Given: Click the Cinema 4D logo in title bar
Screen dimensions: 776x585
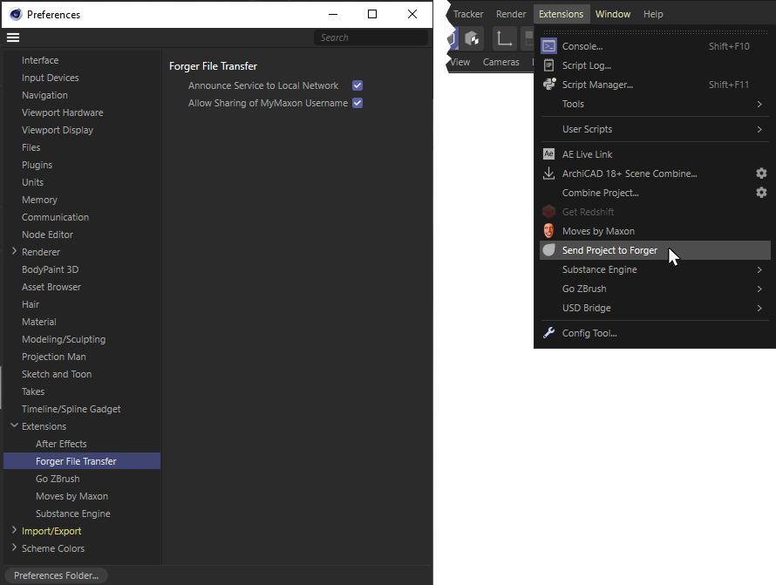Looking at the screenshot, I should (x=16, y=14).
